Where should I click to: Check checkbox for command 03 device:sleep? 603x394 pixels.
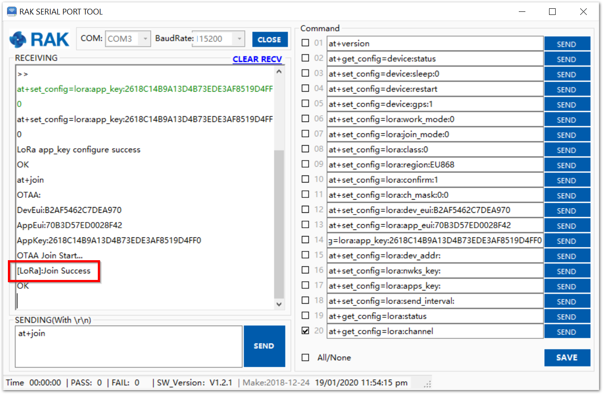click(305, 73)
